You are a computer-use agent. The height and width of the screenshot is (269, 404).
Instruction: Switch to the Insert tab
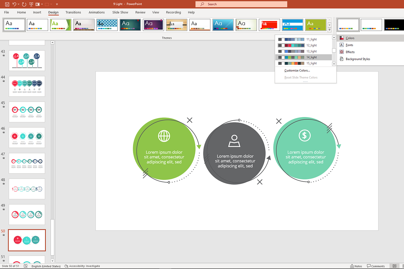click(37, 12)
